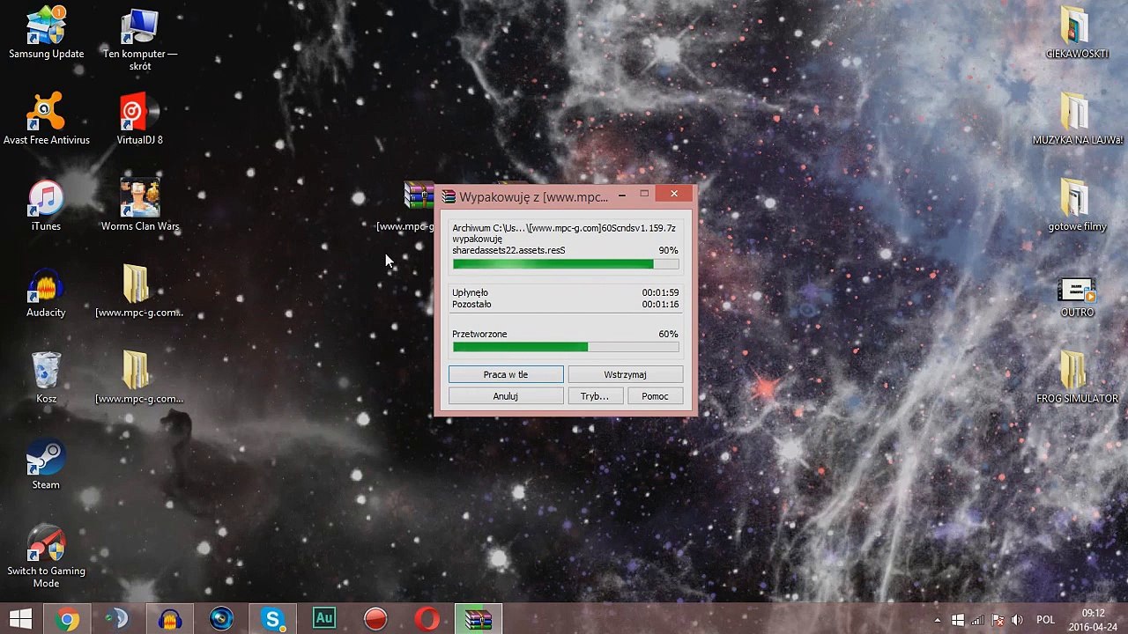The height and width of the screenshot is (634, 1128).
Task: Open the blue camera lens app on taskbar
Action: pos(221,619)
